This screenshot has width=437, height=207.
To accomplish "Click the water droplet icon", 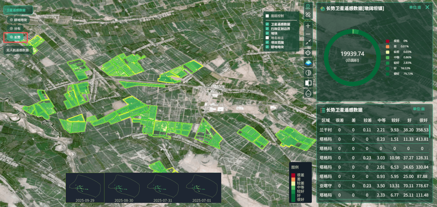I will click(308, 93).
